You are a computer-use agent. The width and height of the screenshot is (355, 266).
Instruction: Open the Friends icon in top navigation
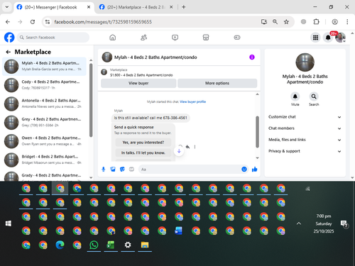click(143, 38)
